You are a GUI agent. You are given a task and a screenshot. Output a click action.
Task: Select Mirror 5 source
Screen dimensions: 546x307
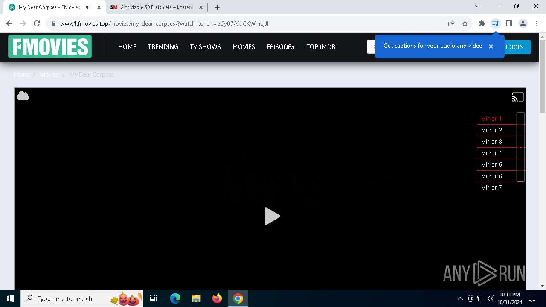[x=491, y=165]
